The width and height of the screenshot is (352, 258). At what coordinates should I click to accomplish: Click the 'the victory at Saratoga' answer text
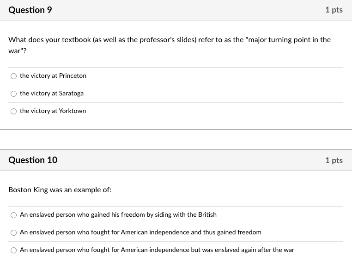pyautogui.click(x=52, y=93)
